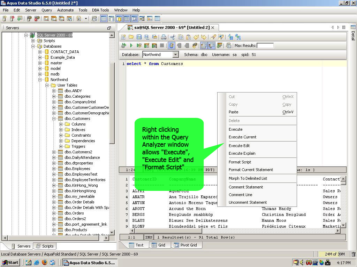Open the Database Northwind dropdown
Image resolution: width=357 pixels, height=267 pixels.
click(x=175, y=55)
